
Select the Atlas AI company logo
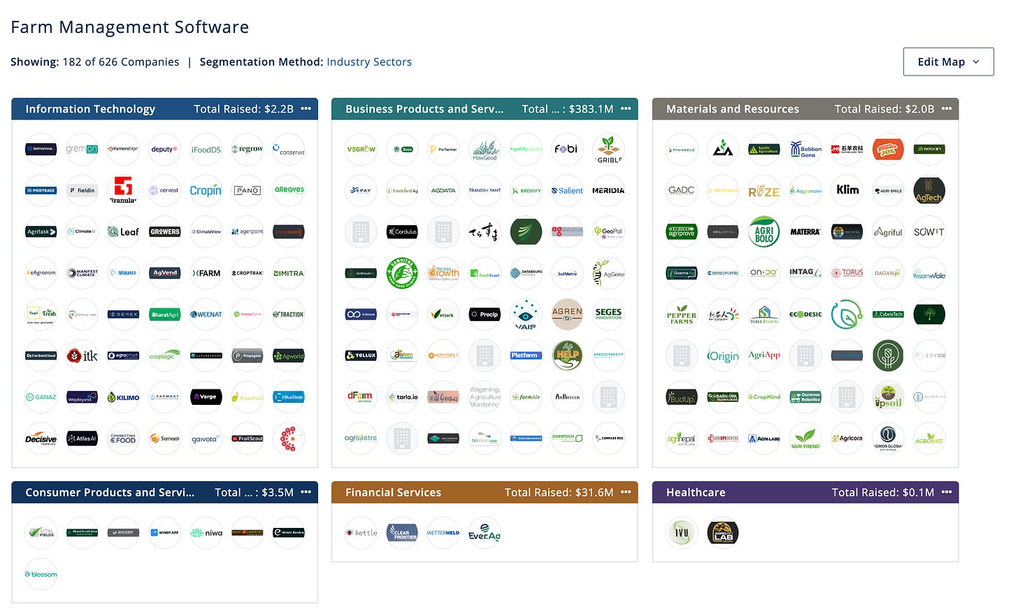tap(82, 438)
